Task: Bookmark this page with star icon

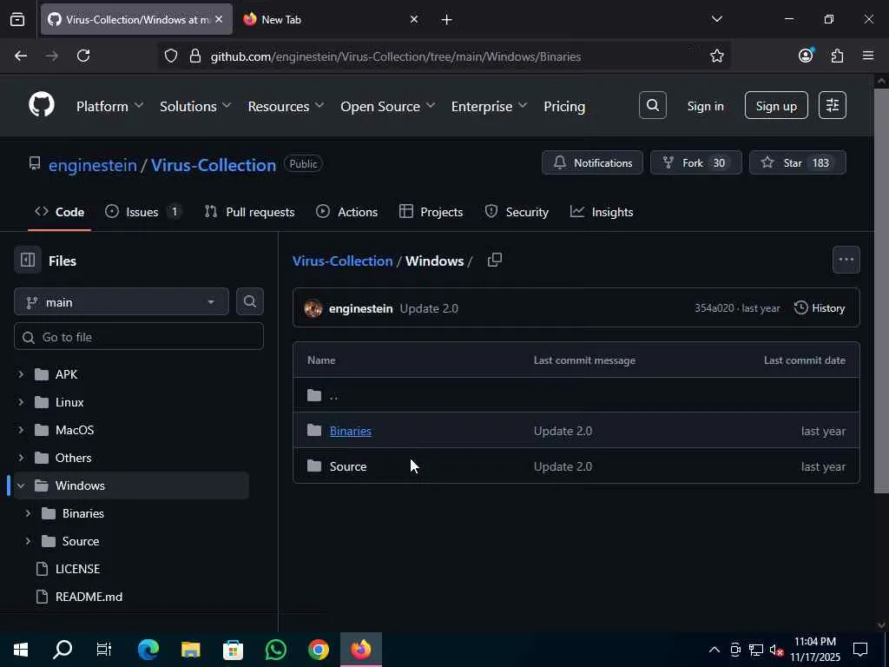Action: pos(716,56)
